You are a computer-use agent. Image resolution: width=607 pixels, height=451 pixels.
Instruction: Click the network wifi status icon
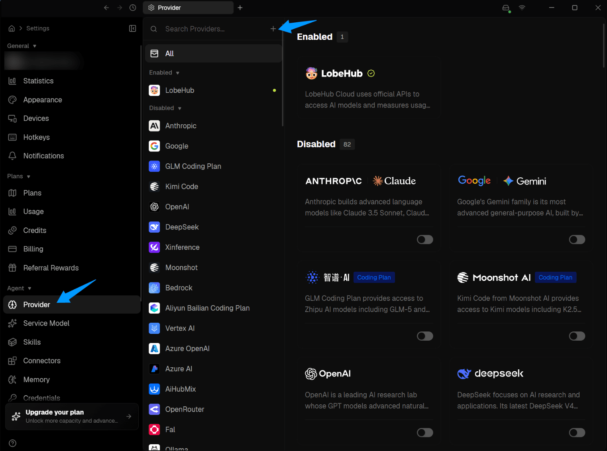(x=522, y=8)
